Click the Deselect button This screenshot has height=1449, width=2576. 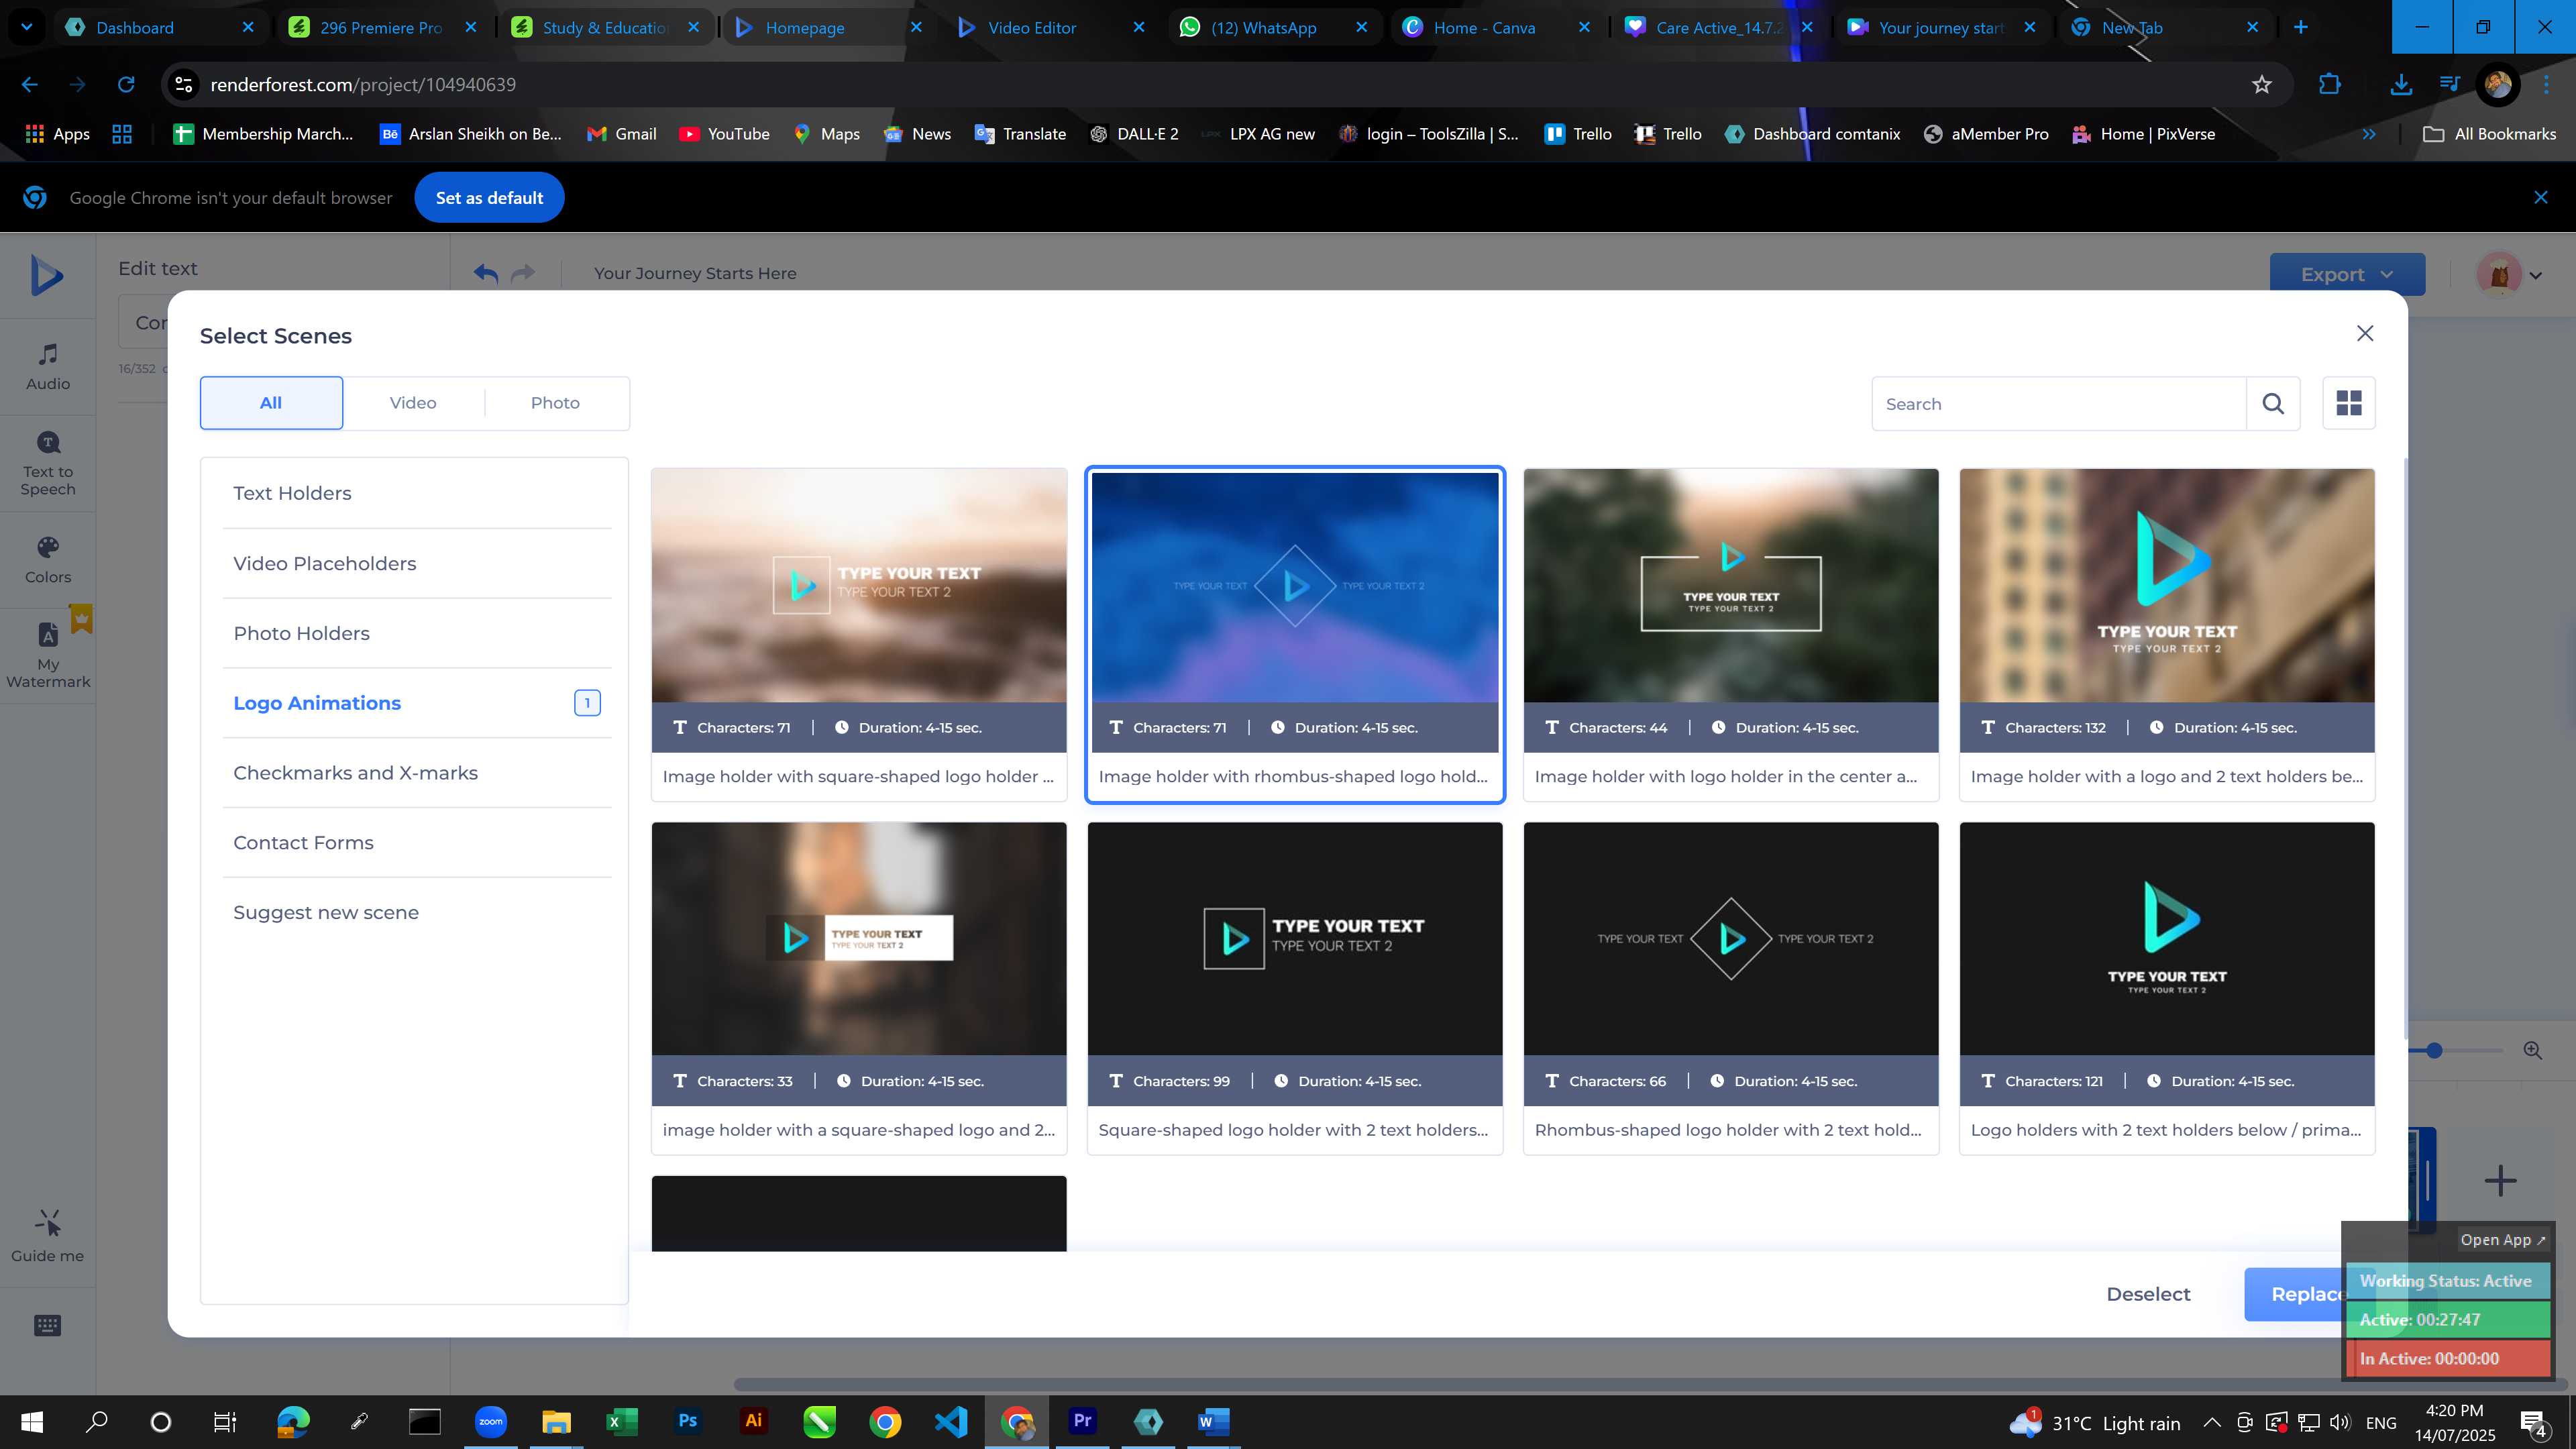point(2148,1294)
